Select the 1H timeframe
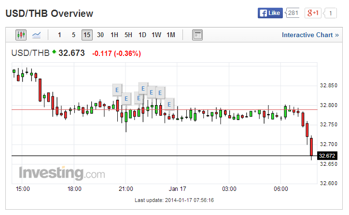The image size is (349, 215). (x=114, y=35)
